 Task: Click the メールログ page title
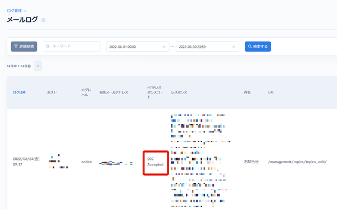pyautogui.click(x=22, y=20)
